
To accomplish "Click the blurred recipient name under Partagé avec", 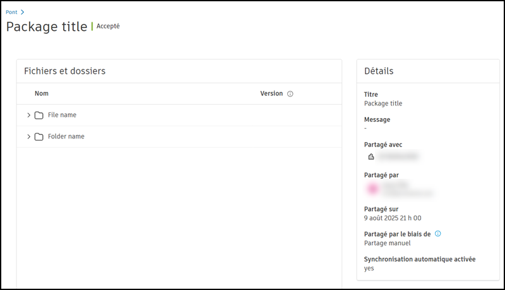I will click(399, 155).
